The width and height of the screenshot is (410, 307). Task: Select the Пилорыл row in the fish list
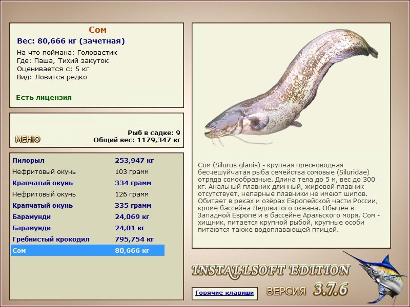88,160
